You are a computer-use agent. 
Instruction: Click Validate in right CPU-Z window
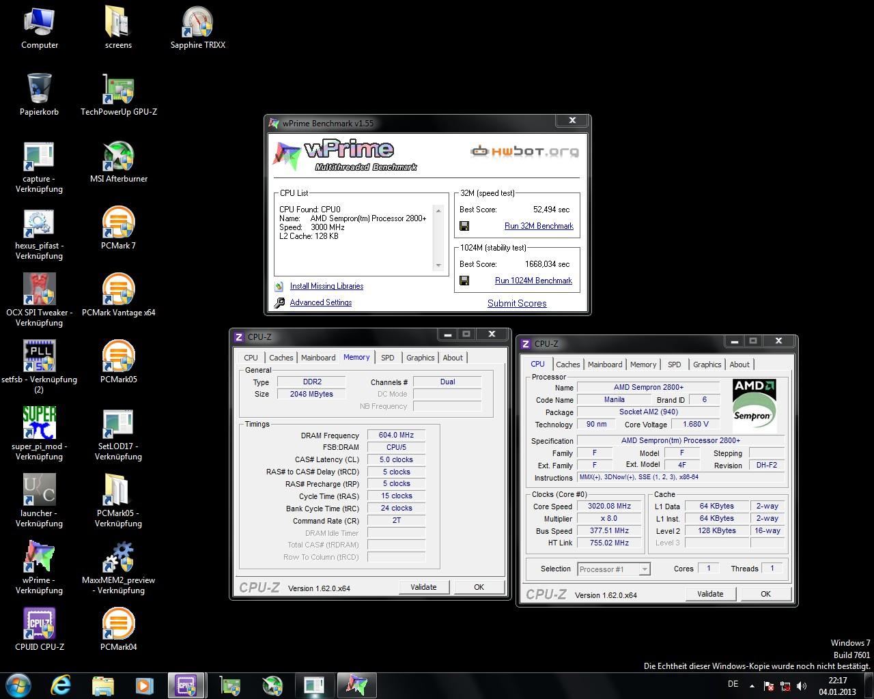[710, 594]
